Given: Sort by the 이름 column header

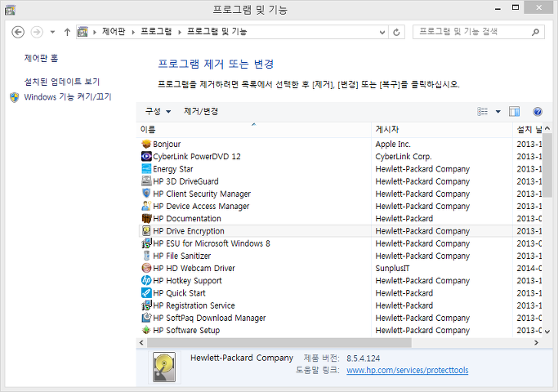Looking at the screenshot, I should click(254, 130).
